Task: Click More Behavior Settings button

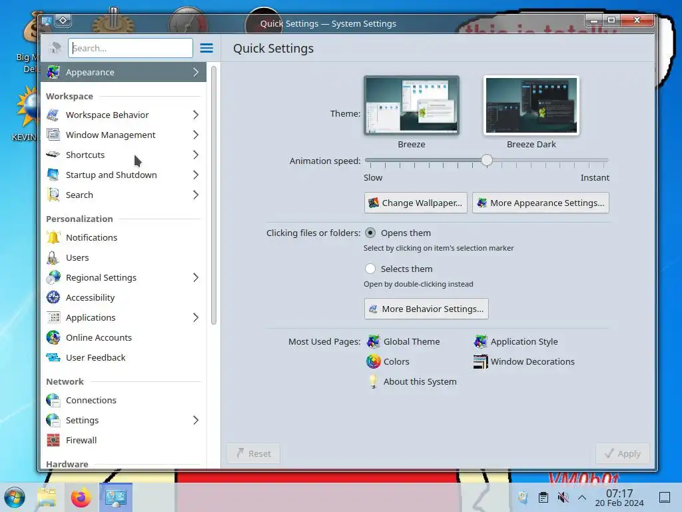Action: click(426, 309)
